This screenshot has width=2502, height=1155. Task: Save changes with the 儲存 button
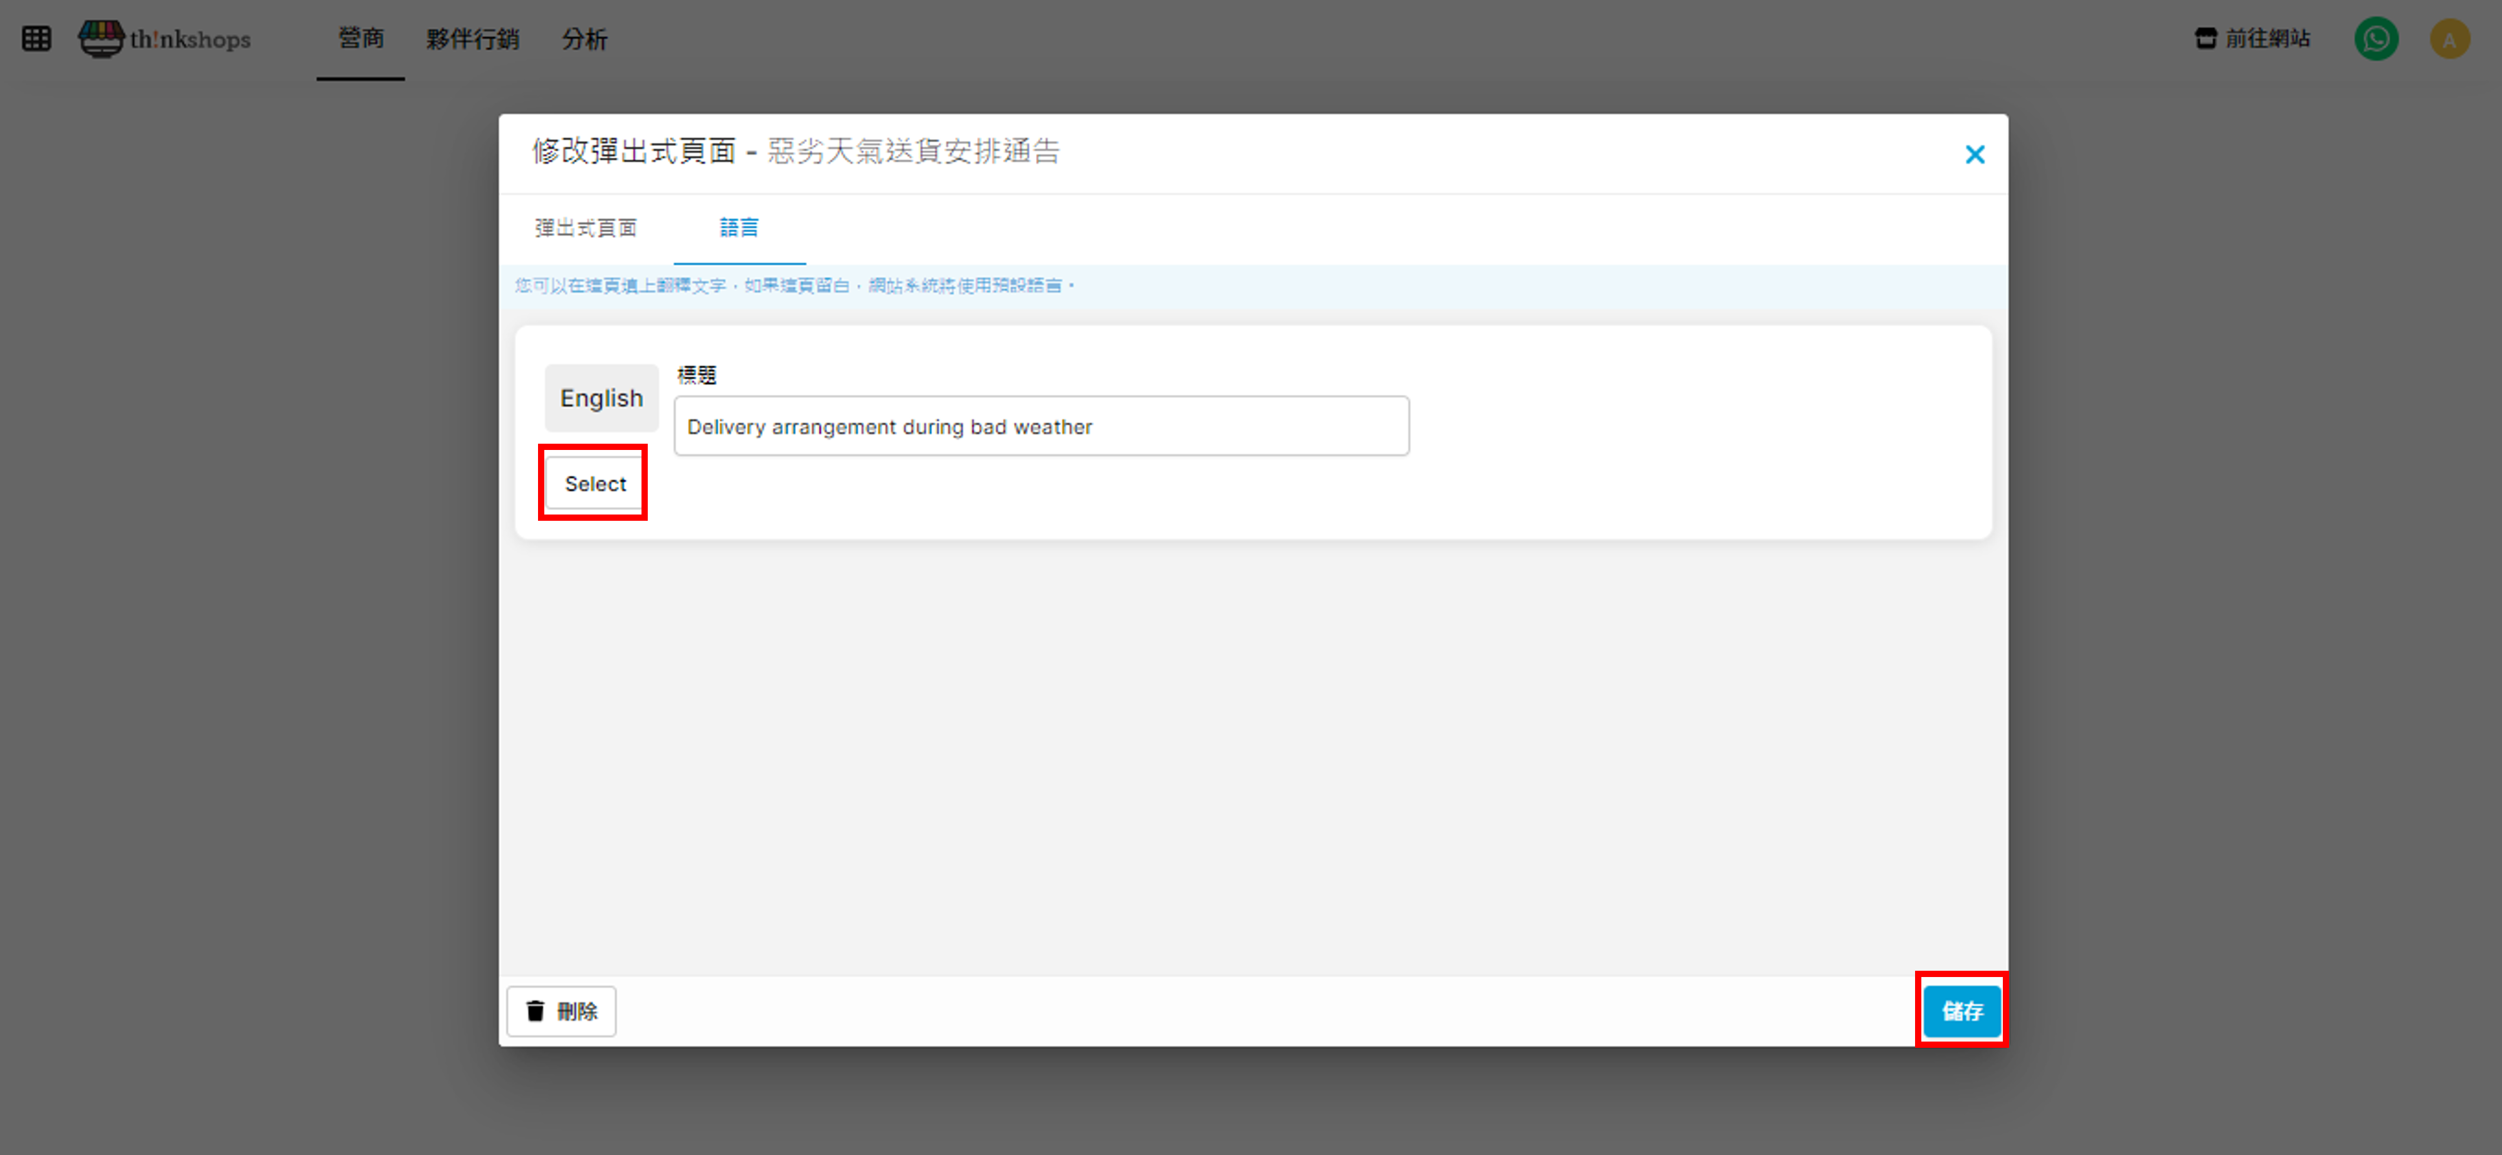coord(1961,1011)
